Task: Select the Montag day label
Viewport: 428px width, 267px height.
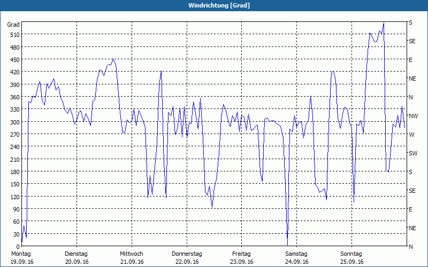Action: [x=21, y=254]
